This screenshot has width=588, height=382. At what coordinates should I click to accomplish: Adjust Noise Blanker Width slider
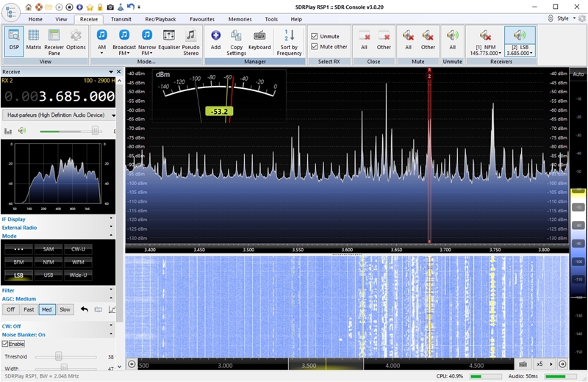pos(65,368)
